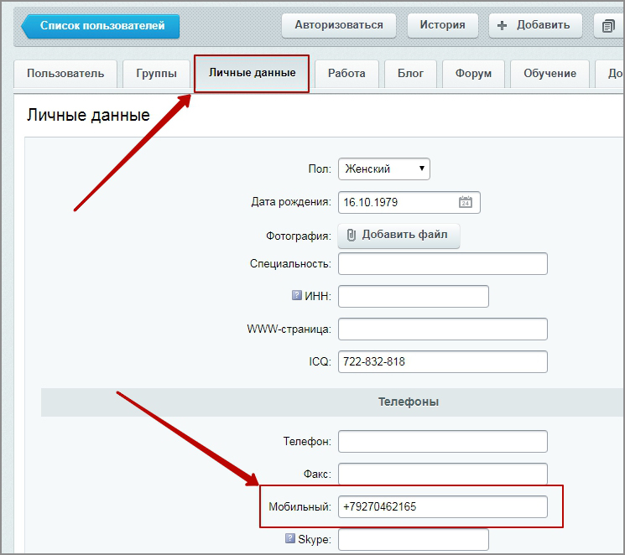This screenshot has width=625, height=555.
Task: Open the Группы tab
Action: click(156, 74)
